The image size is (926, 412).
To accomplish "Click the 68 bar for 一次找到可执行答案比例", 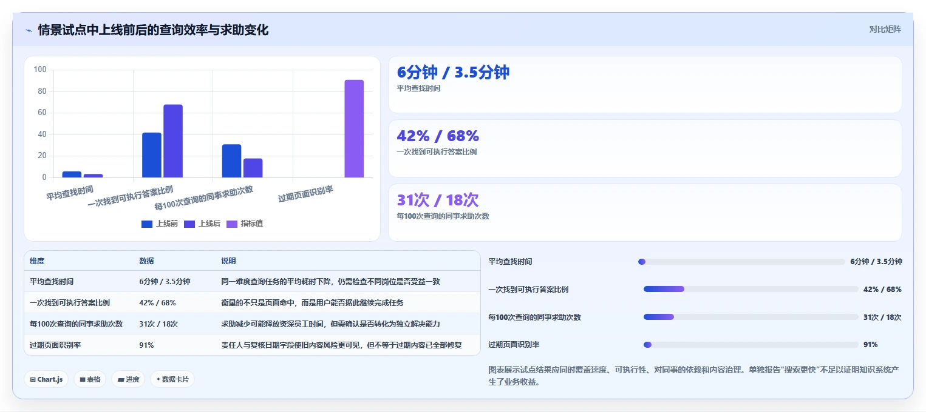I will click(x=173, y=141).
